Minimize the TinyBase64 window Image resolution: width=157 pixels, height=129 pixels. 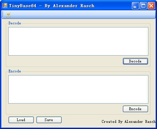(135, 5)
